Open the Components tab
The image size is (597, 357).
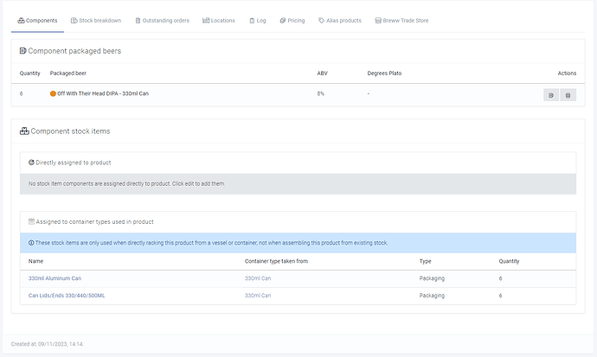coord(37,20)
